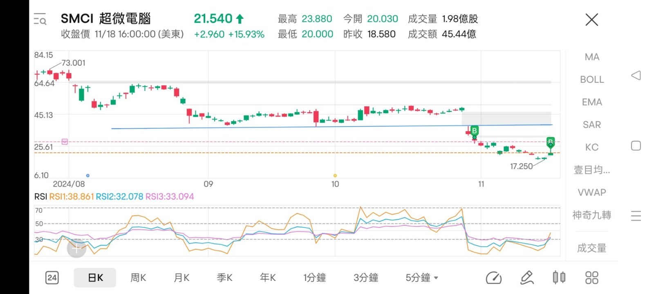The height and width of the screenshot is (294, 654).
Task: Tap the opening price 20.030
Action: (383, 19)
